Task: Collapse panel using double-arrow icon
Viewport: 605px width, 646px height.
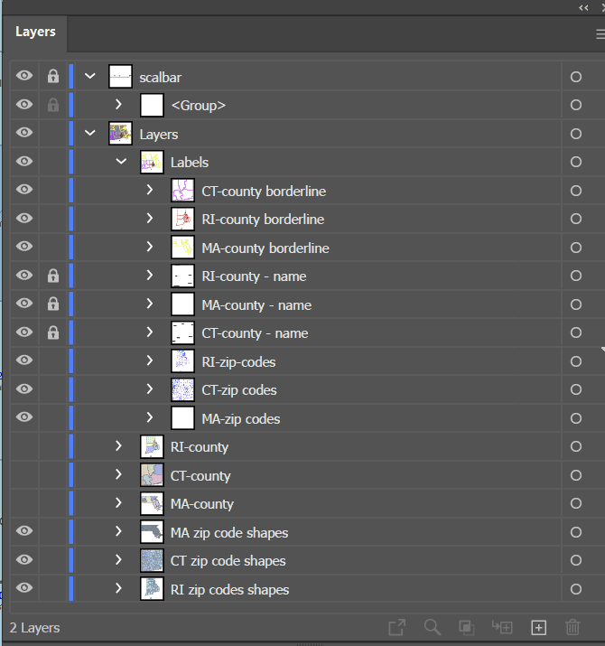Action: click(583, 7)
